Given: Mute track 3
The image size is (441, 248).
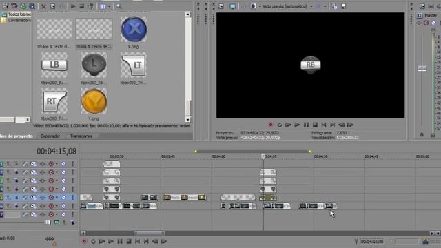Looking at the screenshot, I should [x=64, y=180].
